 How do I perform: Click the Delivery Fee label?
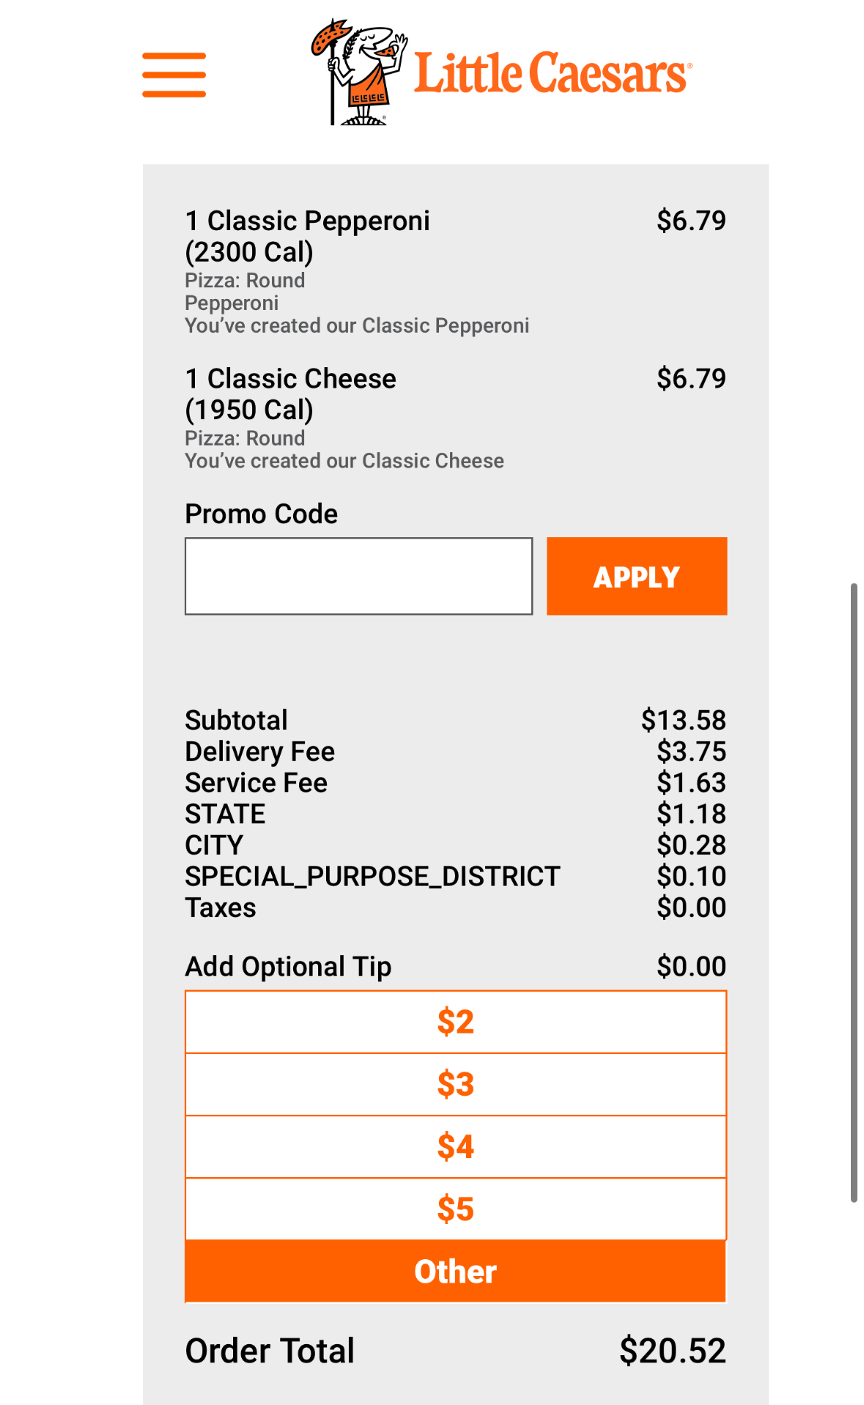[259, 751]
